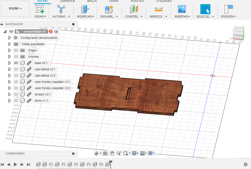251x169 pixels.
Task: Expand the Vistas guardadas folder
Action: 9,44
